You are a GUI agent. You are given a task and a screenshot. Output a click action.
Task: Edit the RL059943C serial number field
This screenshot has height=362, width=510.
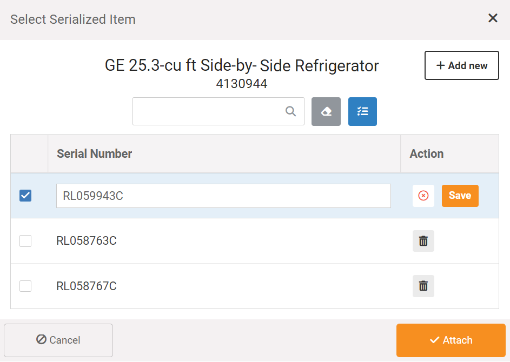pos(223,196)
